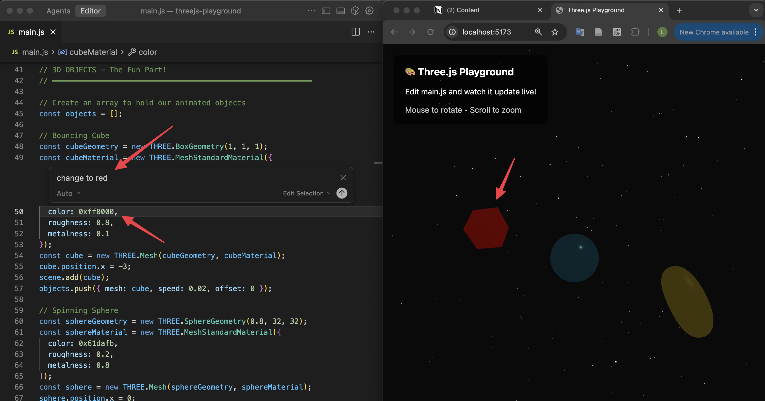Click the Google Translate extension icon

coord(580,32)
